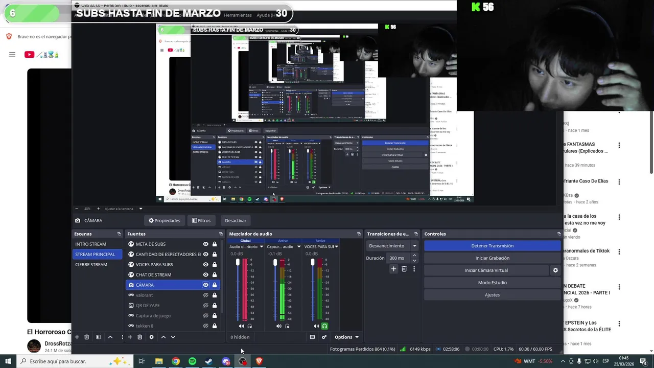Viewport: 654px width, 368px height.
Task: Hide the CHAT DE STREAM source
Action: pyautogui.click(x=205, y=275)
